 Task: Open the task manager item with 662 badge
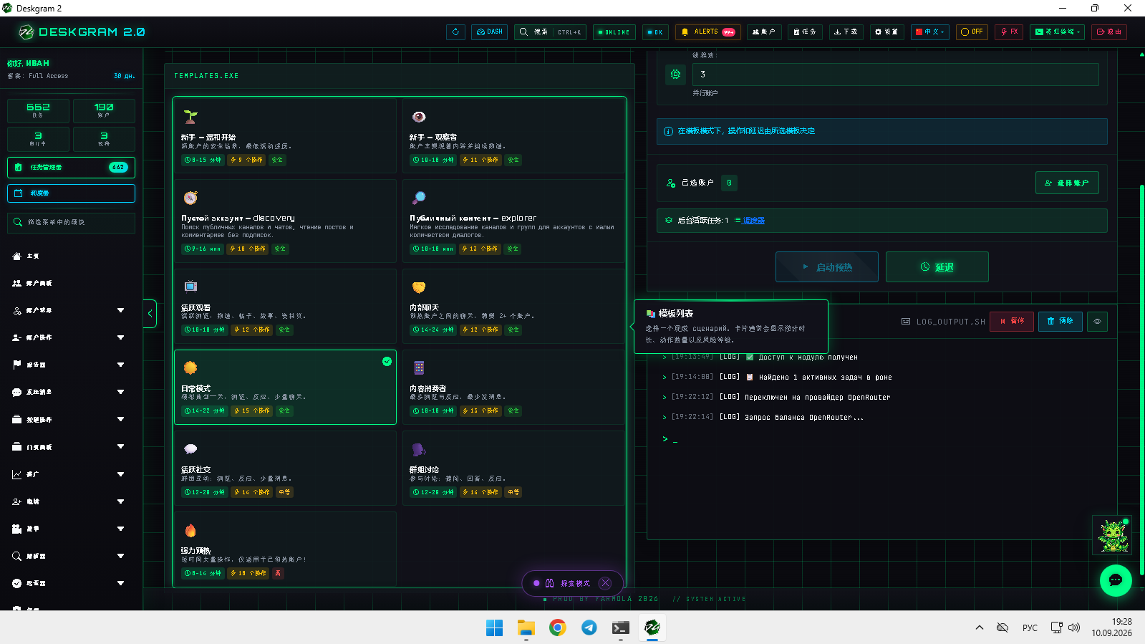point(71,167)
